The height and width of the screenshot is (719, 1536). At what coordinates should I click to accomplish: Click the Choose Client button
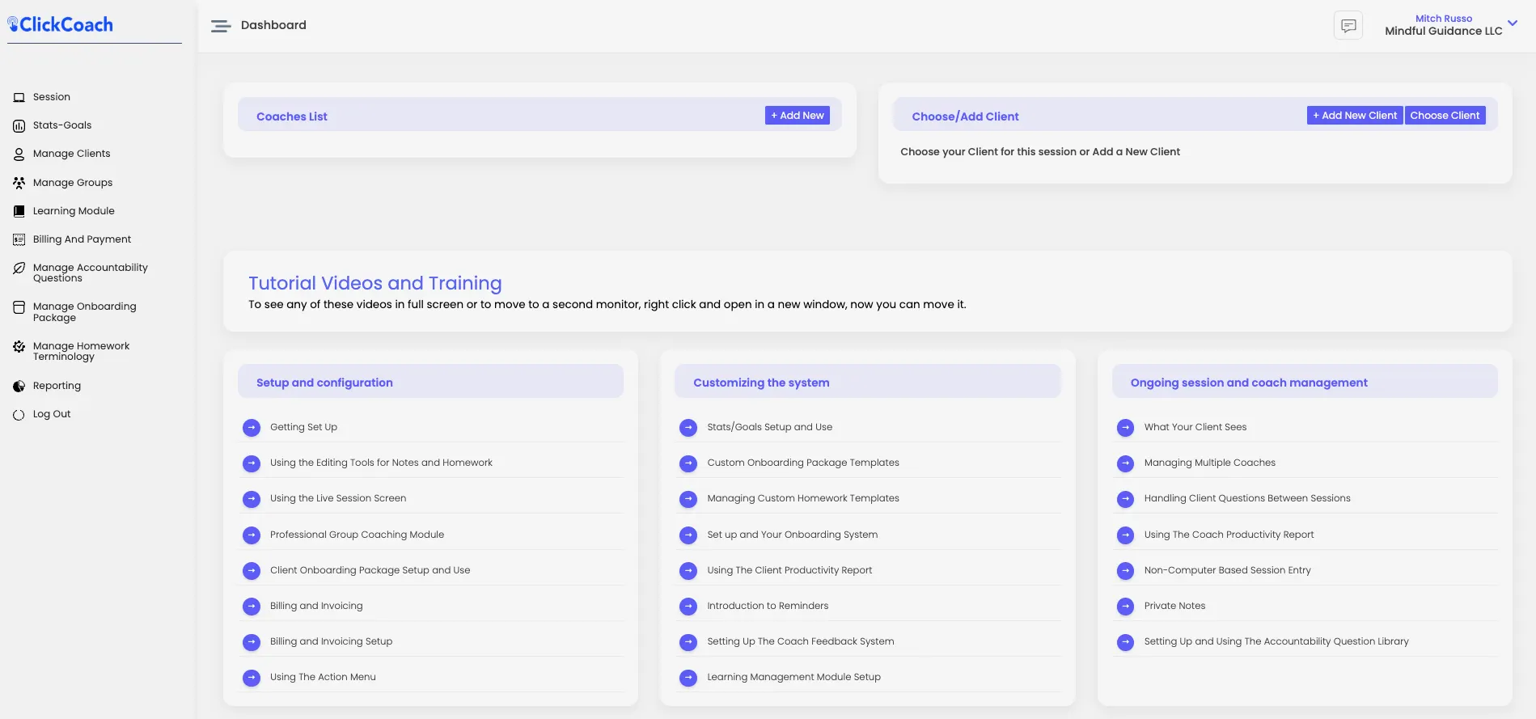[1445, 116]
